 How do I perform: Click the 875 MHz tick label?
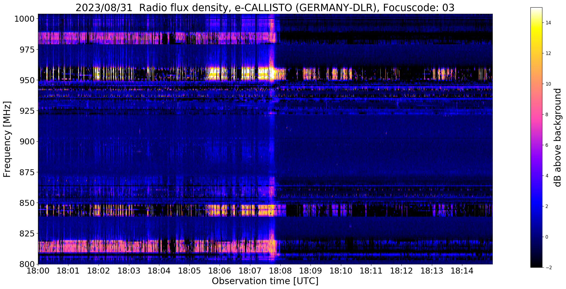27,172
